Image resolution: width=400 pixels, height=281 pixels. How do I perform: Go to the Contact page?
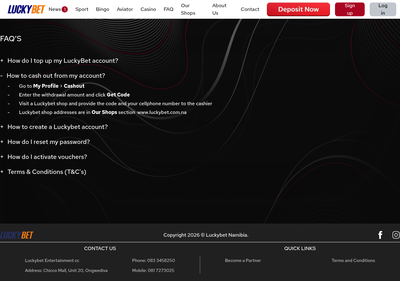(250, 9)
